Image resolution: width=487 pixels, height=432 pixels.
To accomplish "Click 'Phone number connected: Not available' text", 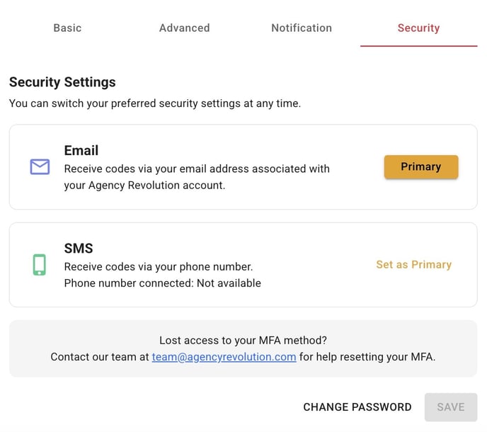I will (x=162, y=283).
